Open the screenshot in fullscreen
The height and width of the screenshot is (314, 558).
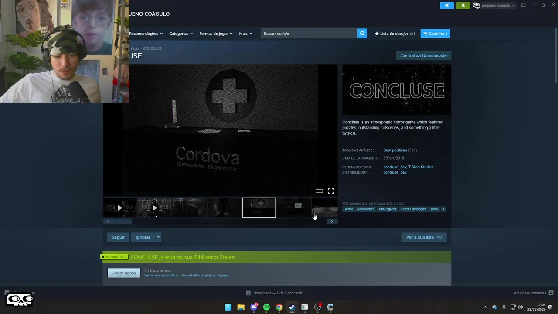coord(331,191)
